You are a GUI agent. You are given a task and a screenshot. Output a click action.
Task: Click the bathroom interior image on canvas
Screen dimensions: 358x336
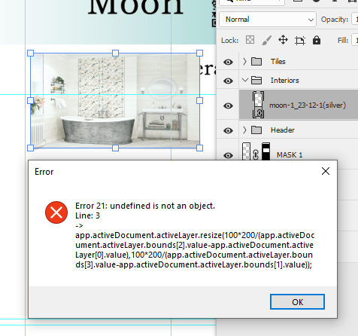115,100
